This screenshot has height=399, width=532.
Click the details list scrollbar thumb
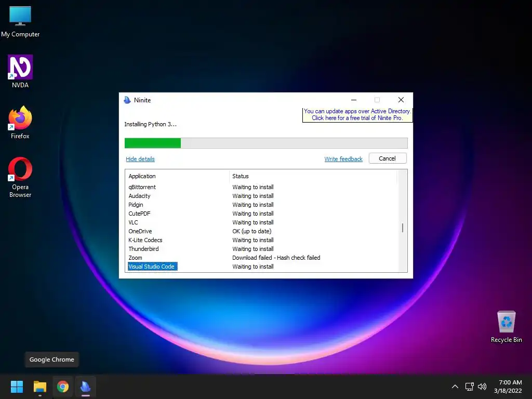pyautogui.click(x=403, y=228)
